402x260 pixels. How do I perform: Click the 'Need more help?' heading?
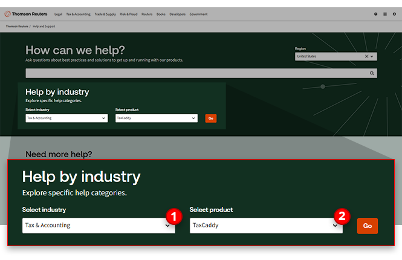(59, 154)
